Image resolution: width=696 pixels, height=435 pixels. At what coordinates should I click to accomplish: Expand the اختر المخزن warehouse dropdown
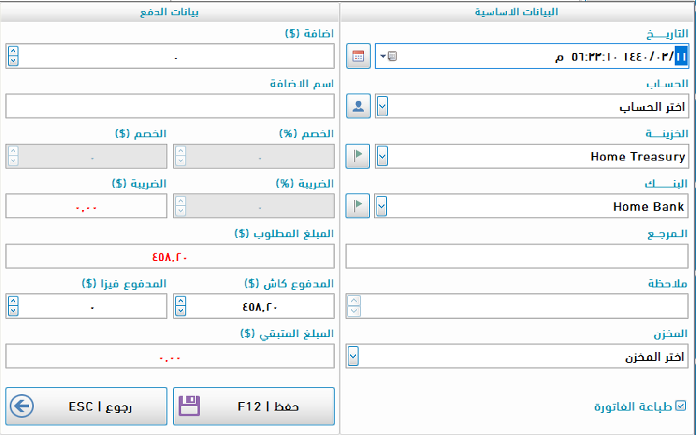(x=353, y=356)
